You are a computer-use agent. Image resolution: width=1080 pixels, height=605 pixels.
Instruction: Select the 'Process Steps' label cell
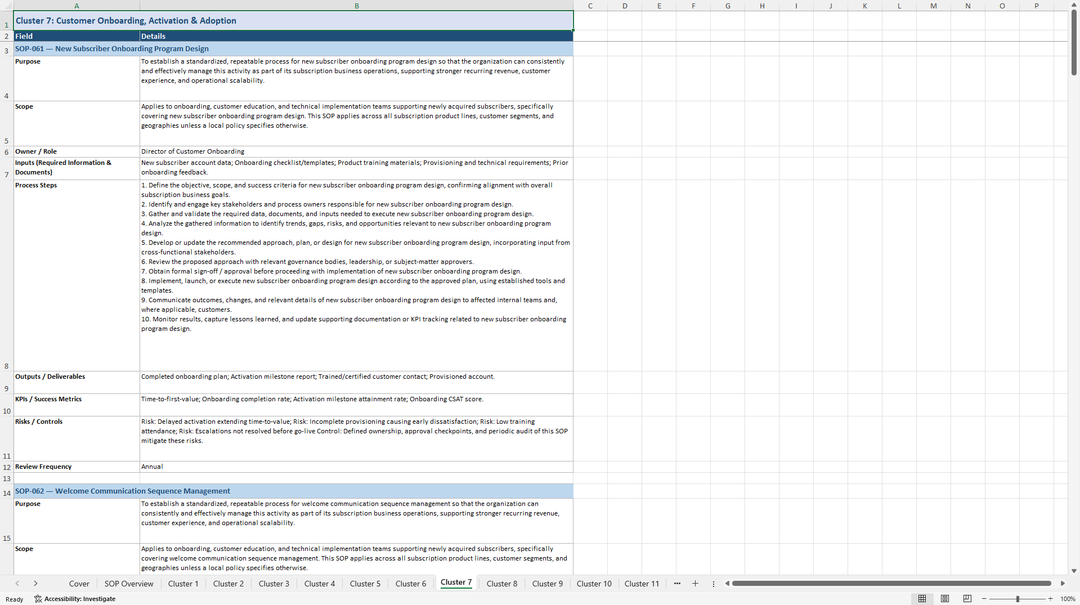coord(77,275)
